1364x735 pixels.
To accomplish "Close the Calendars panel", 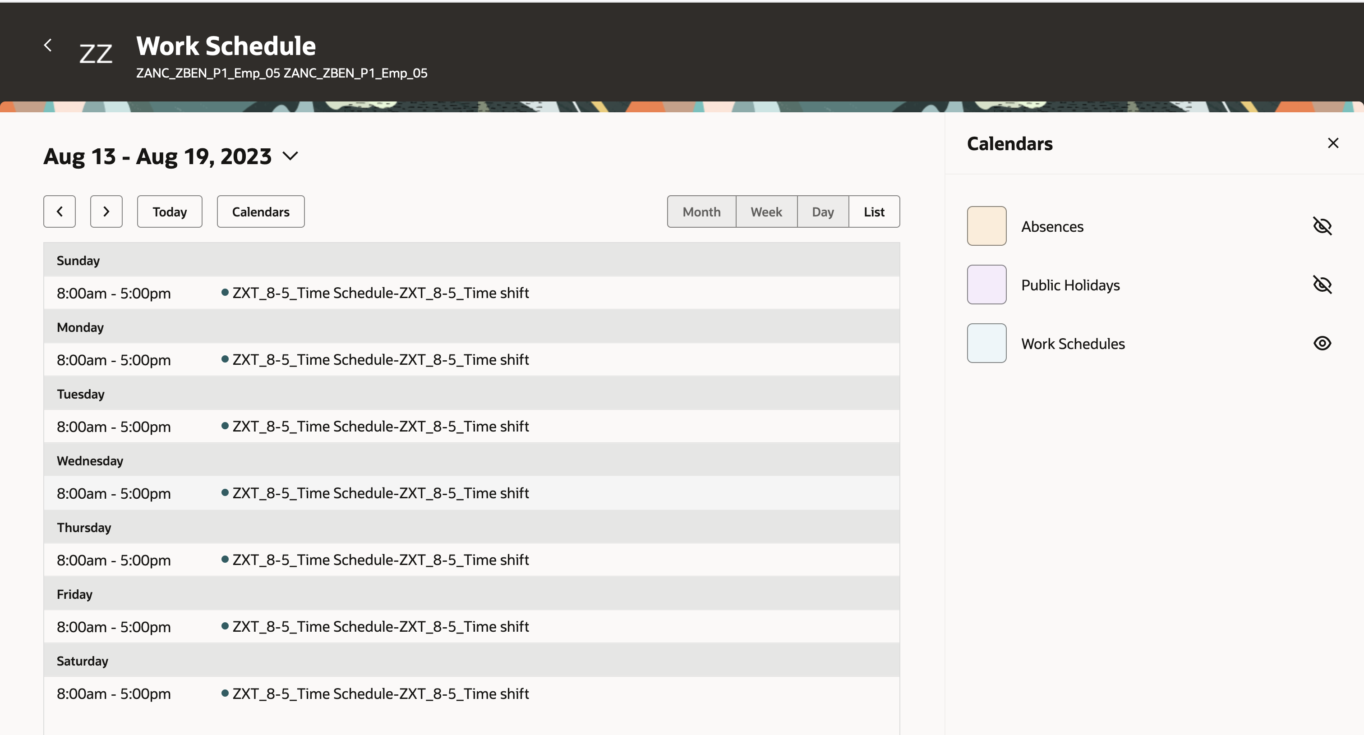I will (1333, 142).
